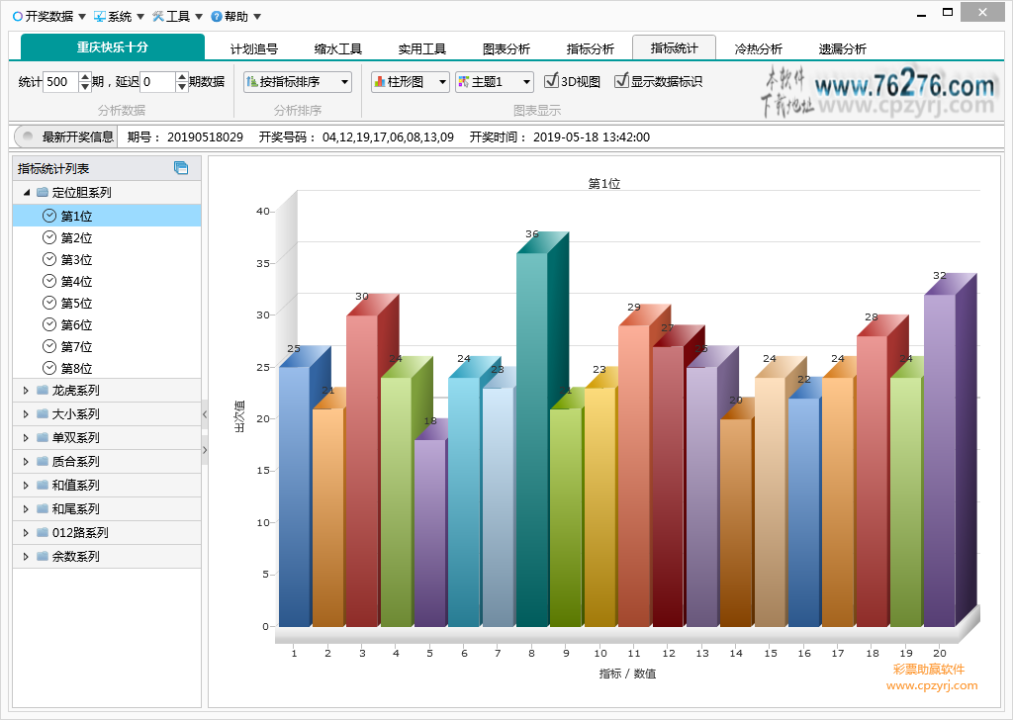Open the 帮助 menu

tap(235, 16)
